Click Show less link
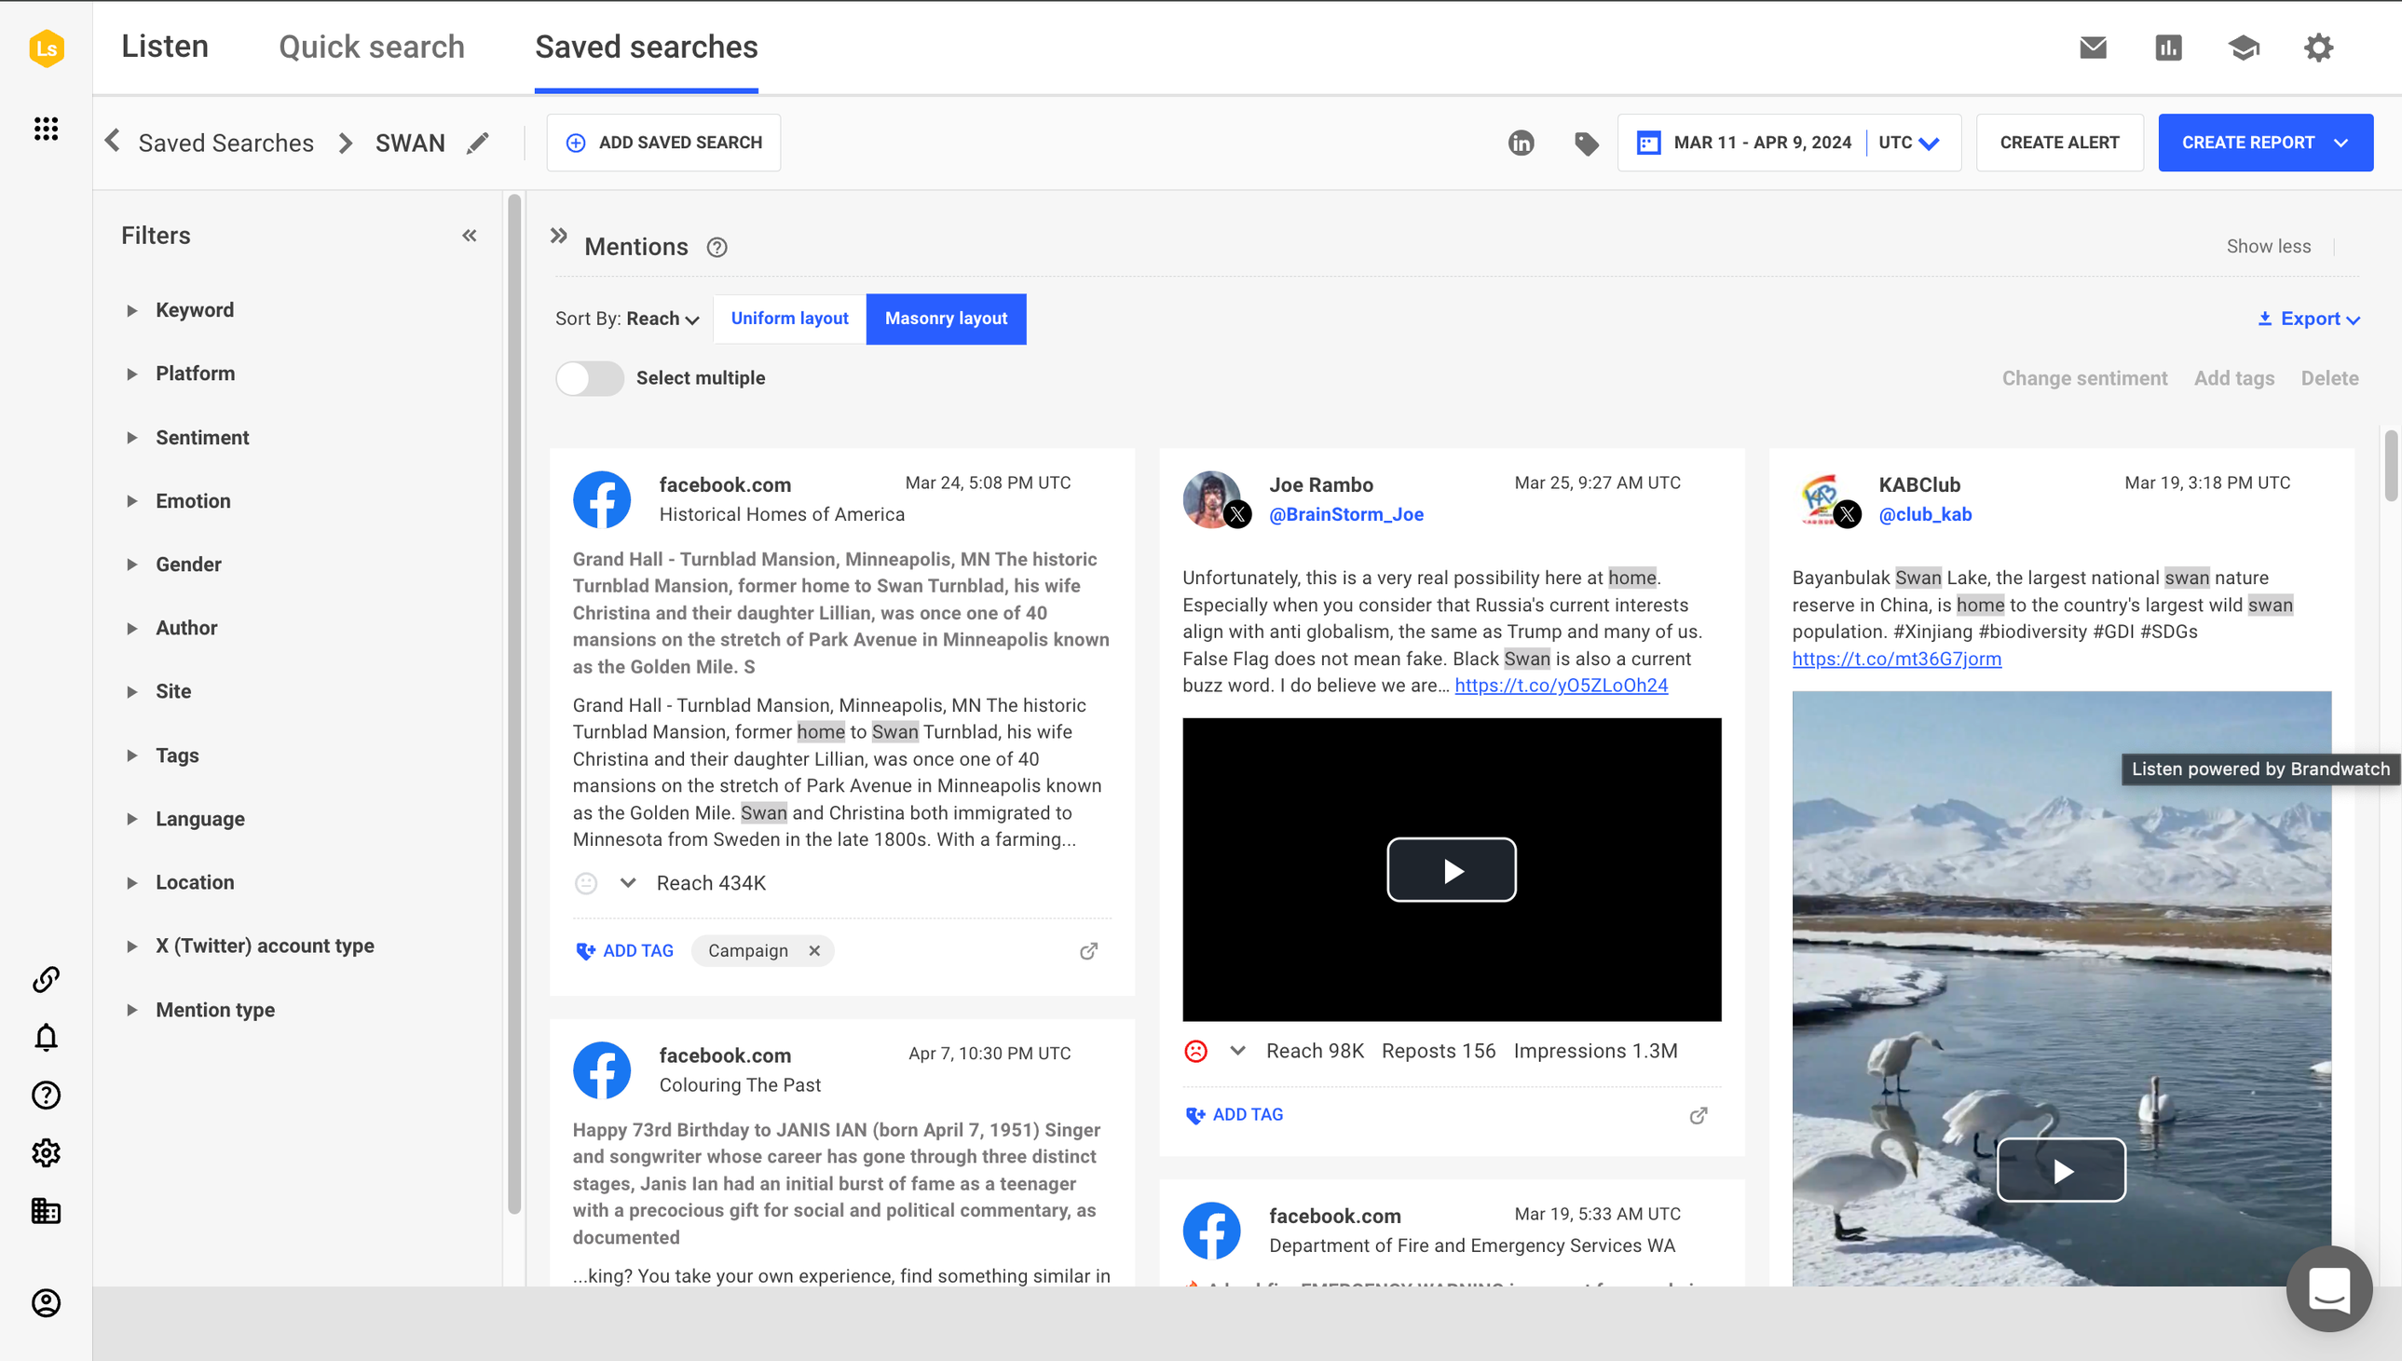Image resolution: width=2402 pixels, height=1361 pixels. [x=2269, y=247]
